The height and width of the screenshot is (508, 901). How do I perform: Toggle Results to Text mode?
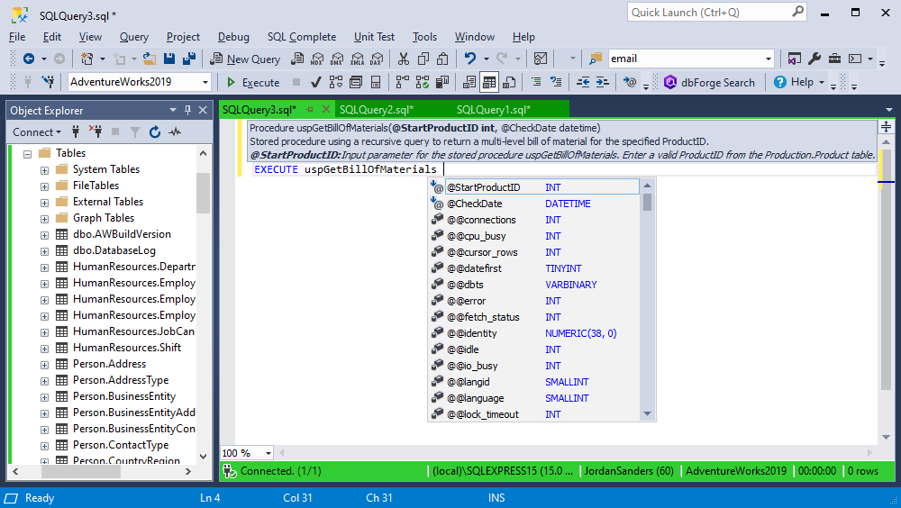[469, 82]
